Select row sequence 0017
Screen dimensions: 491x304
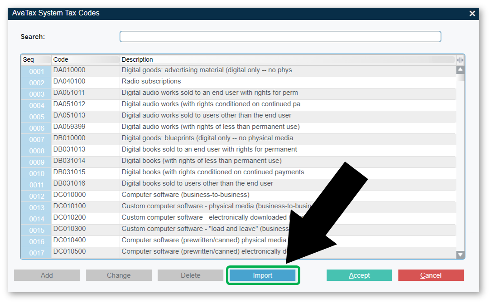tap(37, 253)
